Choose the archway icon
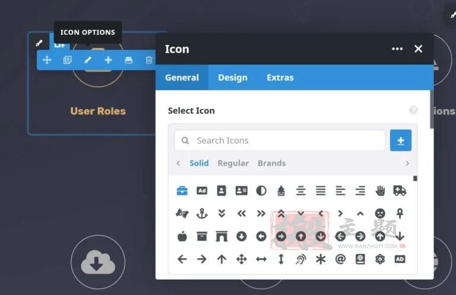 pyautogui.click(x=221, y=236)
